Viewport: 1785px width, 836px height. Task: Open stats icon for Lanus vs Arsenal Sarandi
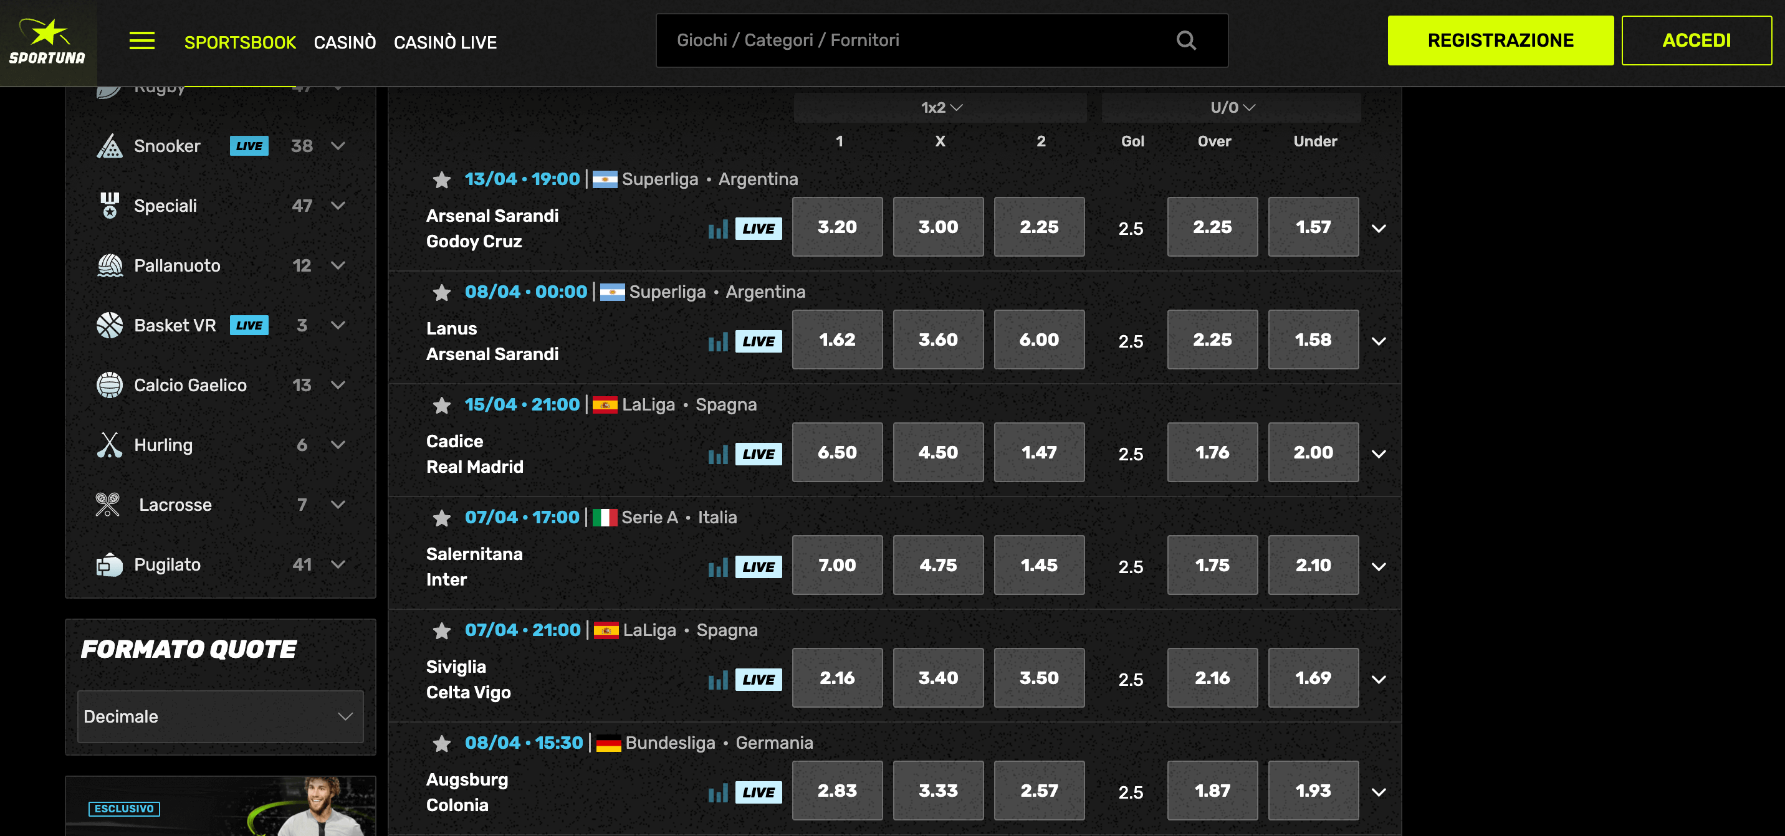pos(718,341)
